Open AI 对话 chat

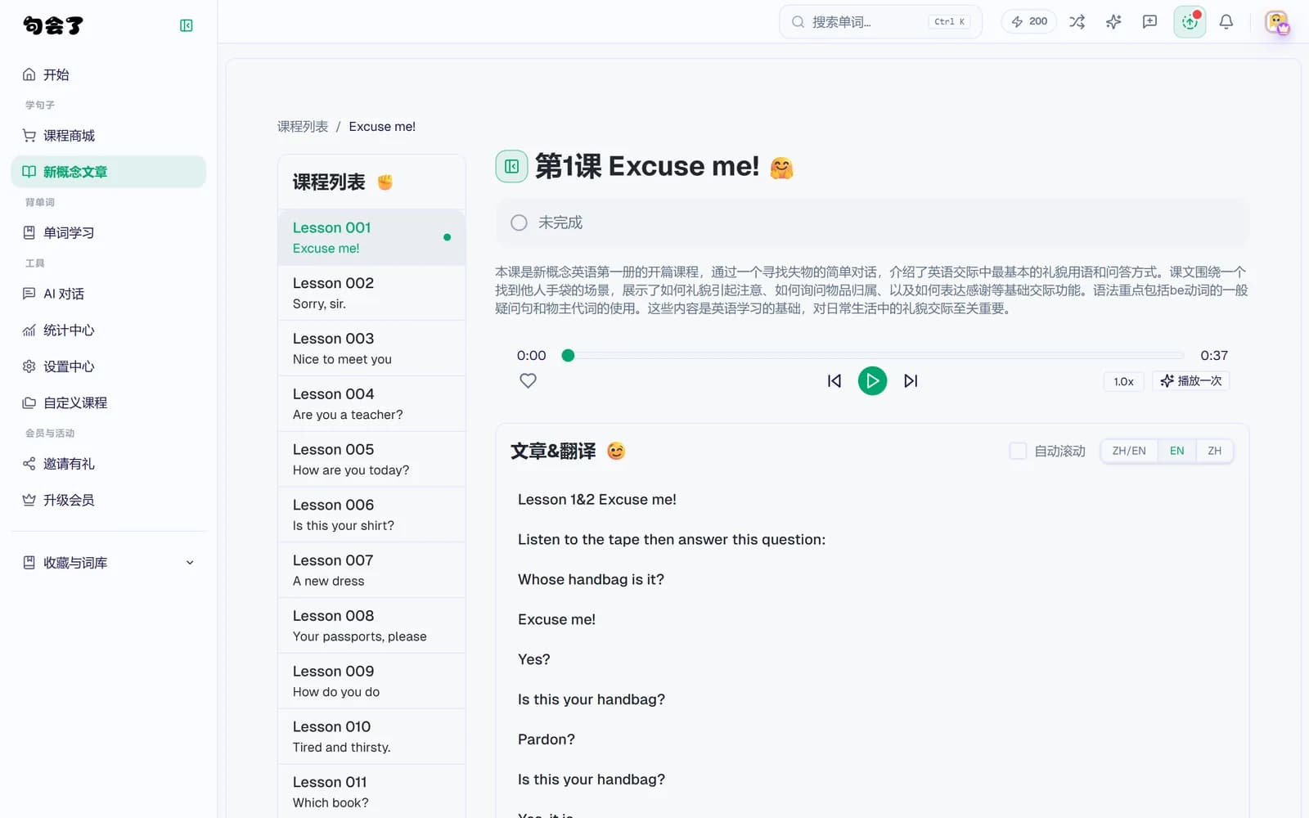click(109, 294)
